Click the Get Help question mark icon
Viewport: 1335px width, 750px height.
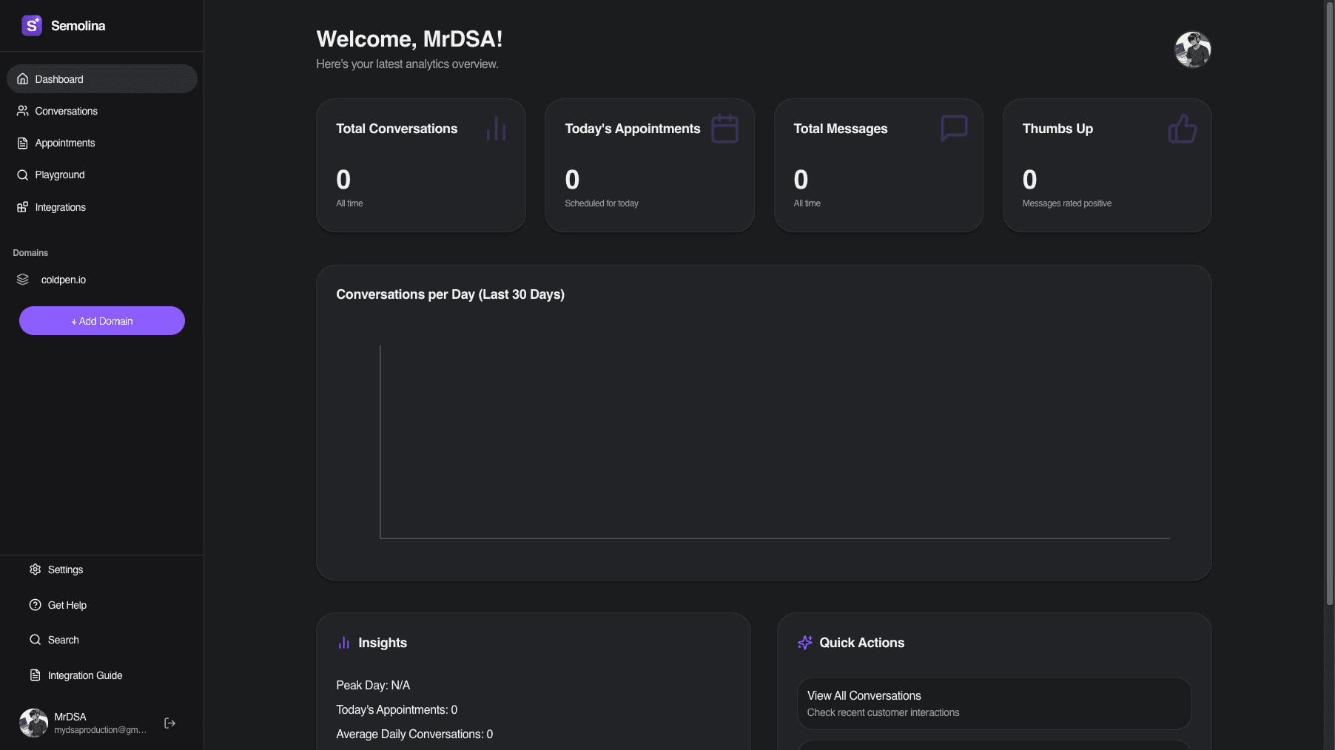coord(35,605)
